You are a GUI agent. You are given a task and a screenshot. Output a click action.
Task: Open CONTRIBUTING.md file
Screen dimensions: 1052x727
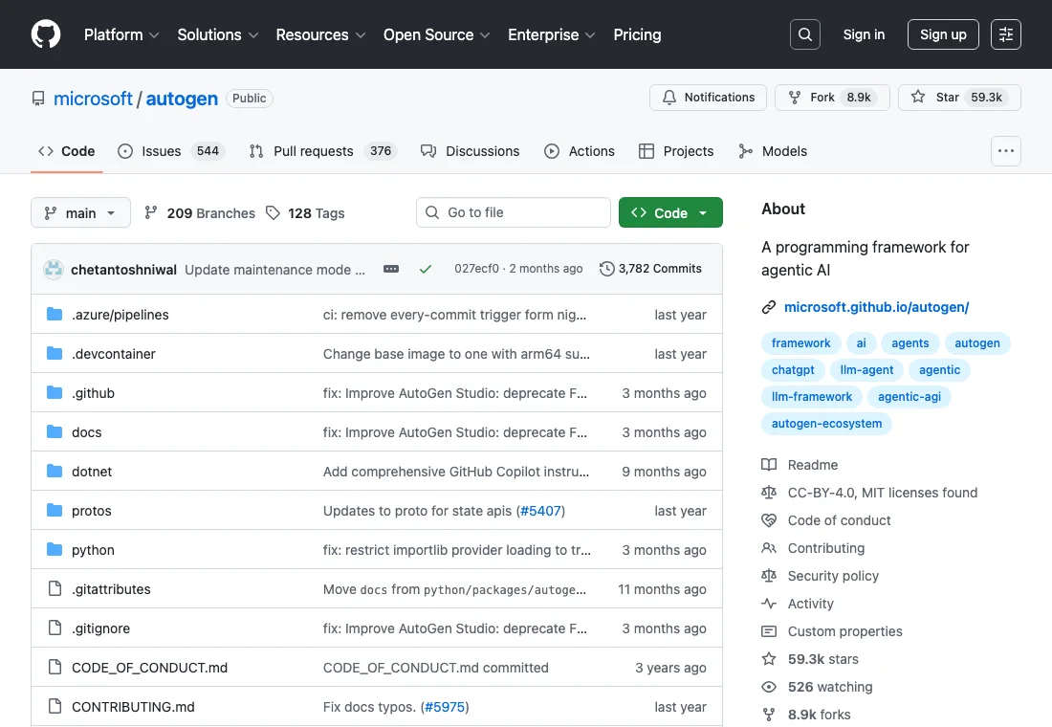tap(133, 707)
